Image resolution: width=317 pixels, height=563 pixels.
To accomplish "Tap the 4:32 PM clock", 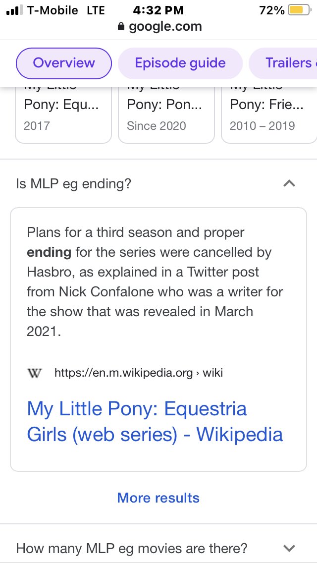I will 158,10.
